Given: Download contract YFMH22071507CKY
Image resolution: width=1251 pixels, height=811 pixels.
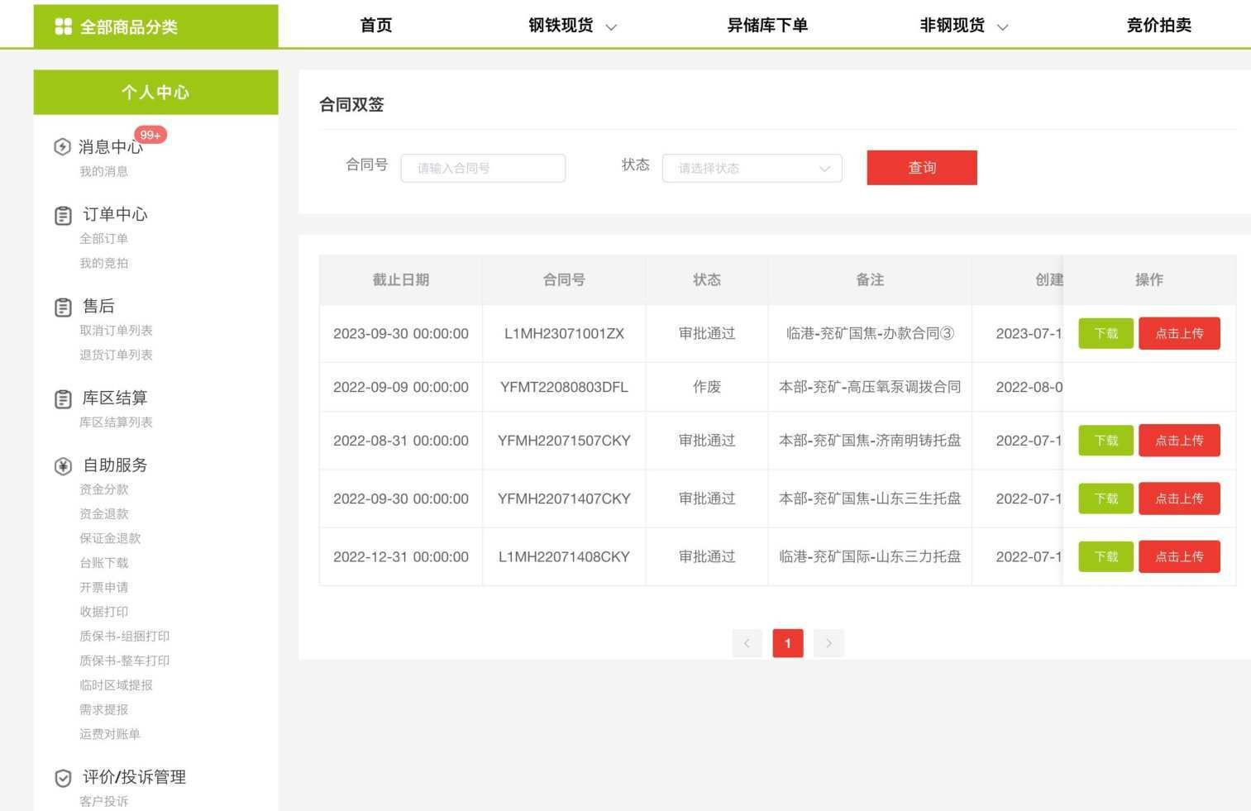Looking at the screenshot, I should 1105,441.
